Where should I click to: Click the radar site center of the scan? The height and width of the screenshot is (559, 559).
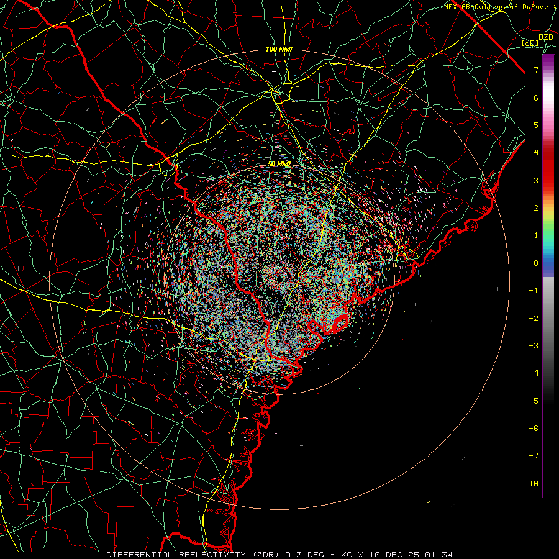pos(280,278)
